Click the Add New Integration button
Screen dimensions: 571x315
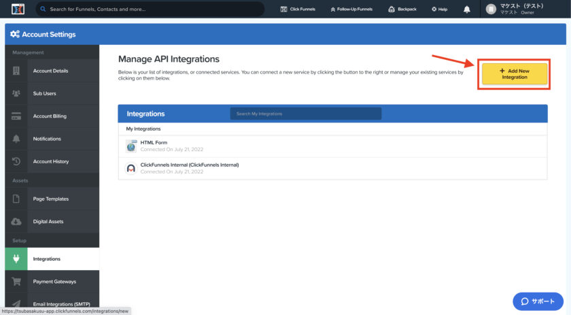coord(515,74)
